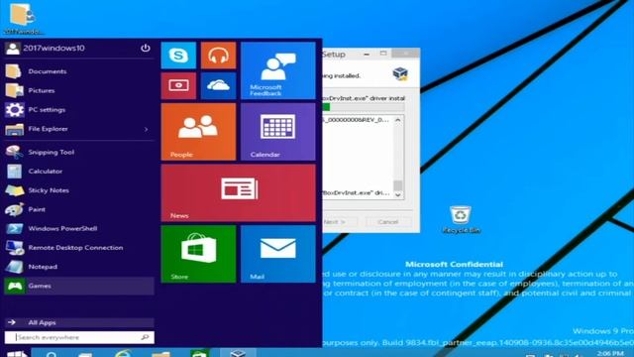Click the Setup install progress bar
This screenshot has width=634, height=357.
[364, 107]
